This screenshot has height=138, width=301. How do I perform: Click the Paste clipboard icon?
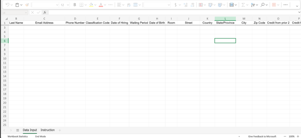(x=17, y=5)
